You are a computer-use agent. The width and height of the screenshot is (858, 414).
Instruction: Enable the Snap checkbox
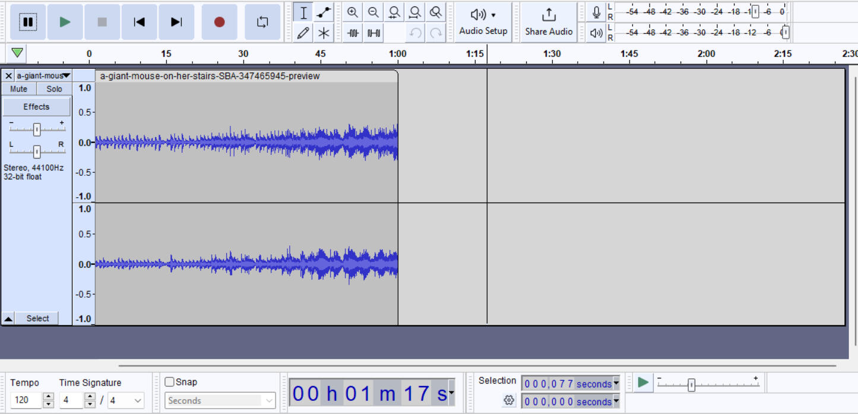(x=170, y=382)
